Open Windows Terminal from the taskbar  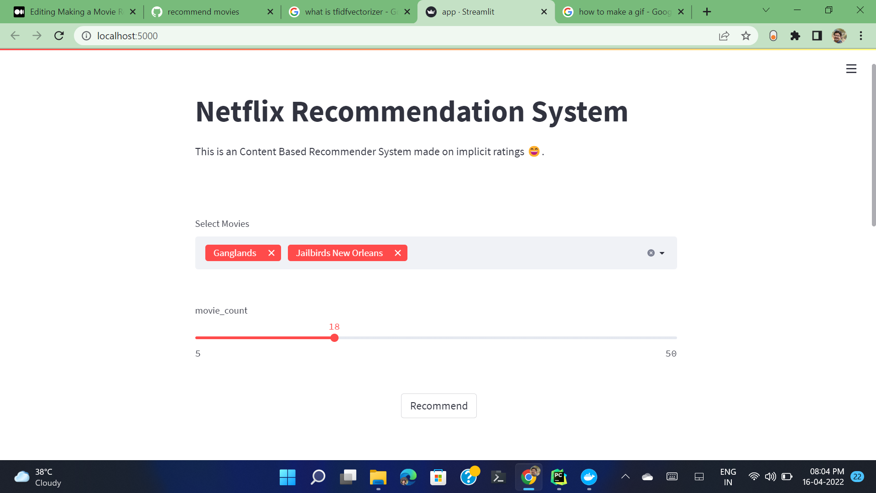click(498, 477)
